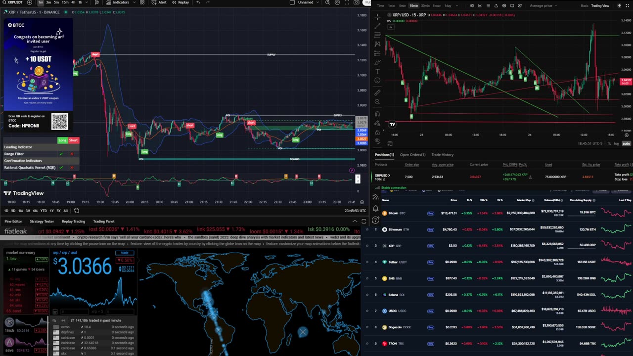Toggle lock all drawings padlock
The width and height of the screenshot is (633, 356).
(x=377, y=132)
